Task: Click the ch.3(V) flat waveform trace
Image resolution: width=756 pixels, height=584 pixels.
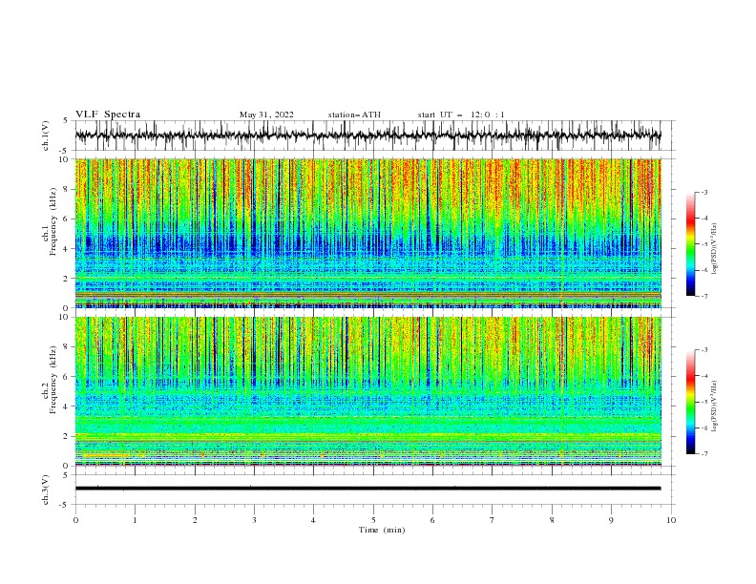Action: pos(368,489)
